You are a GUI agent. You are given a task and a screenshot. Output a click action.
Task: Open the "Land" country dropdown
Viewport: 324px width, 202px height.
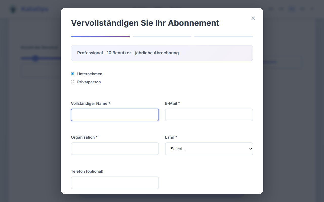coord(209,149)
